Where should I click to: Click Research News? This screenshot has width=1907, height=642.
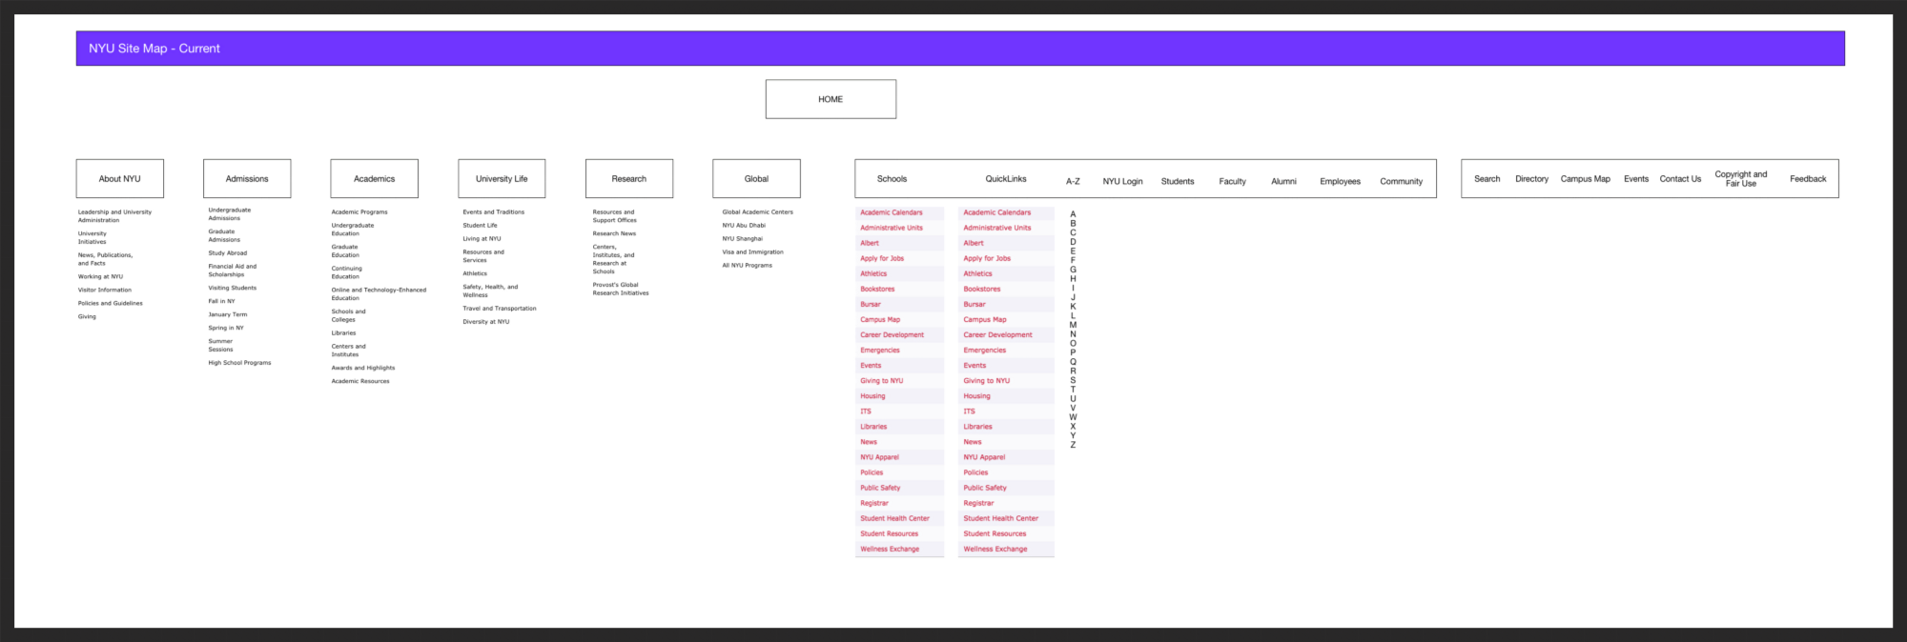coord(614,233)
